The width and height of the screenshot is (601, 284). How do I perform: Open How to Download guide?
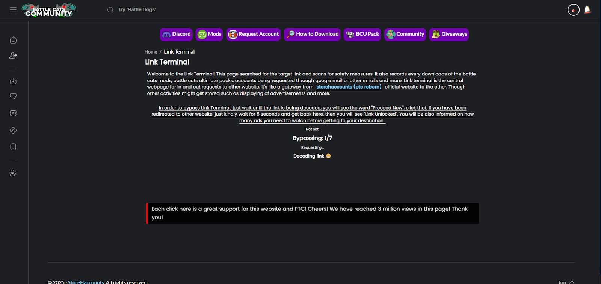click(312, 34)
